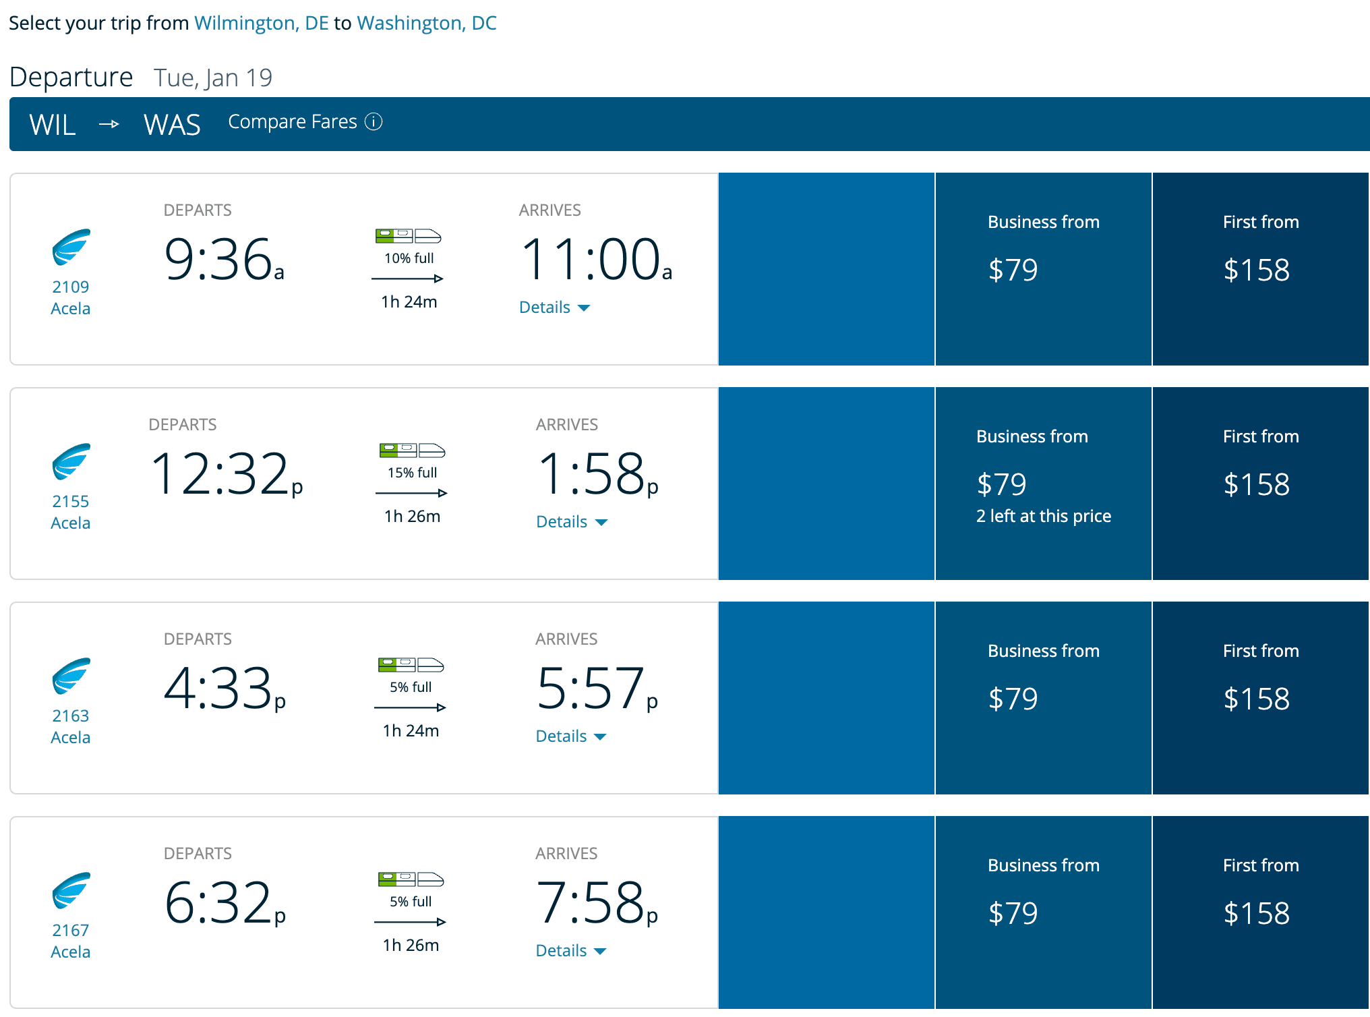Click the Compare Fares info icon
1370x1017 pixels.
point(374,121)
